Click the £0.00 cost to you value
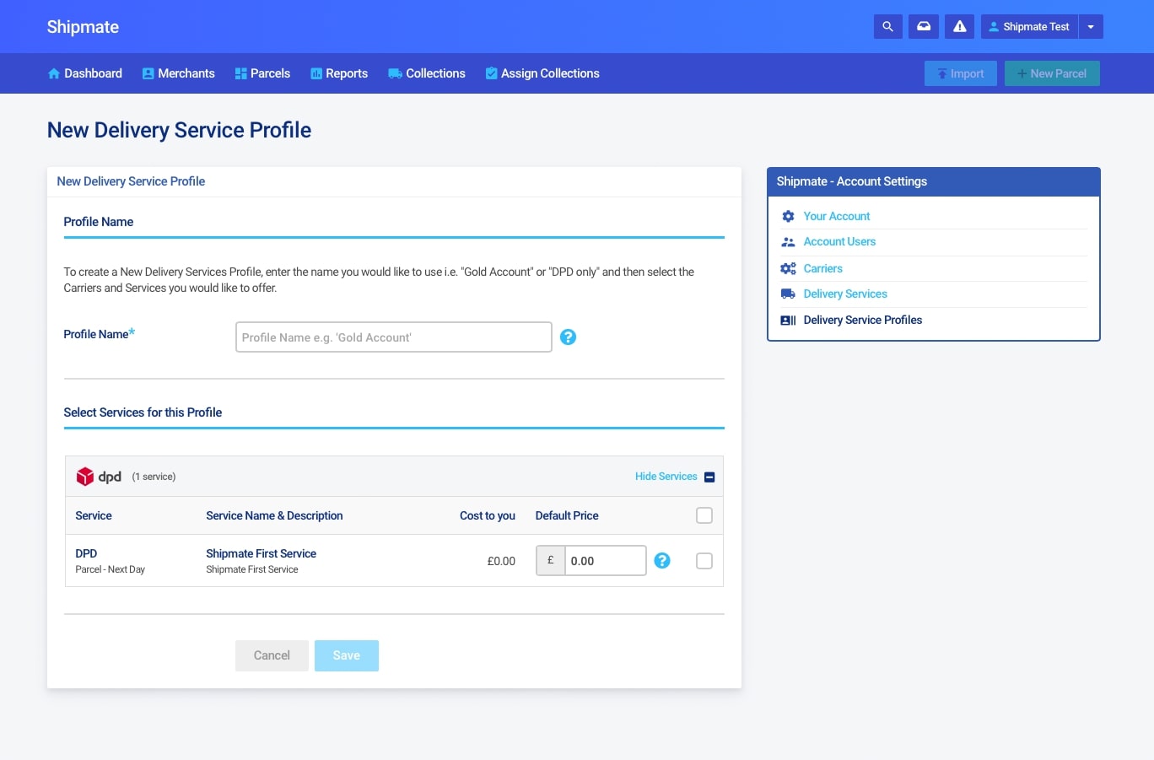1154x760 pixels. 501,561
